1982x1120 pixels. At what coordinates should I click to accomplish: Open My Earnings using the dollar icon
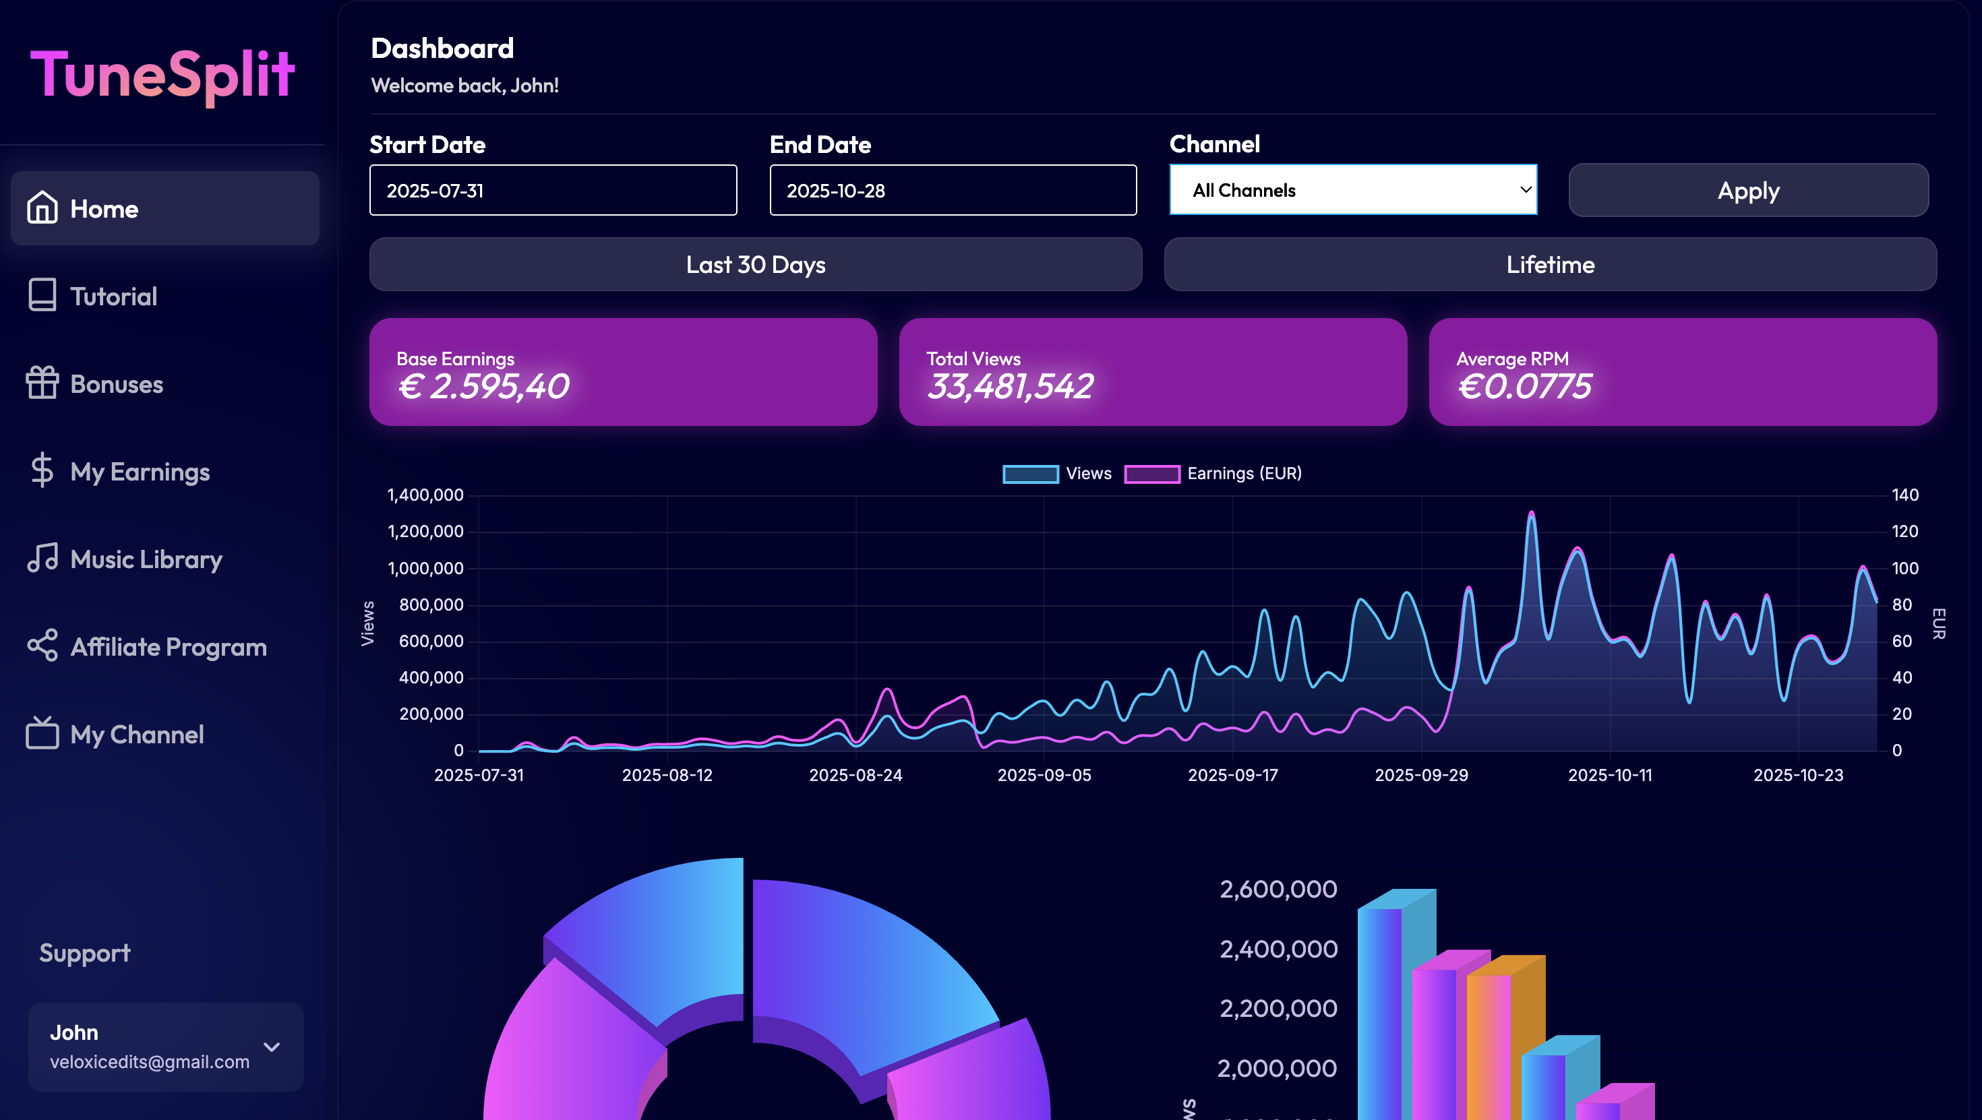pyautogui.click(x=42, y=472)
